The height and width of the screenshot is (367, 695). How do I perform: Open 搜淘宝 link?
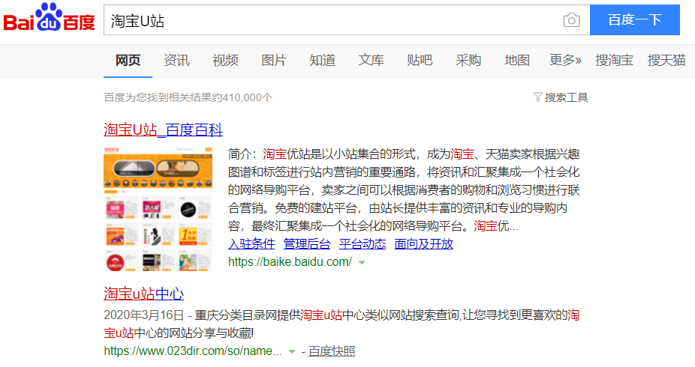coord(614,60)
